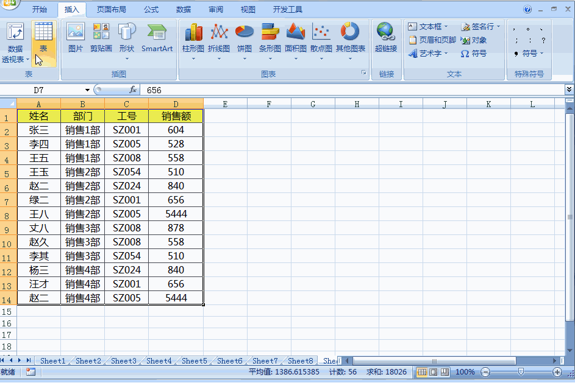Select cell containing 销售额 header
Screen dimensions: 575x383
click(x=176, y=116)
